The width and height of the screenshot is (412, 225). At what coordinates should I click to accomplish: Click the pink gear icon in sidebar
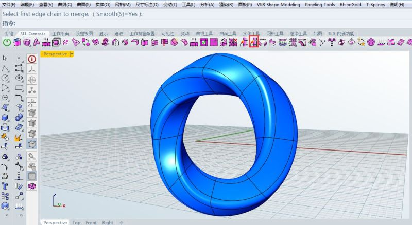pyautogui.click(x=32, y=185)
